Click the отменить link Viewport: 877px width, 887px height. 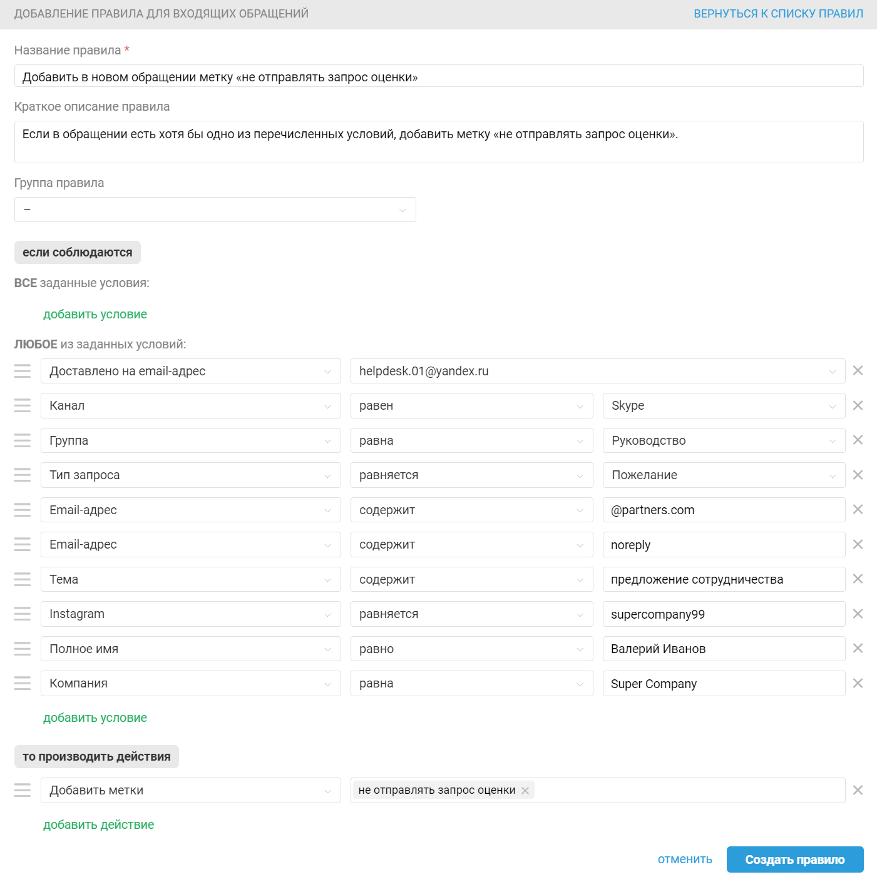tap(685, 859)
